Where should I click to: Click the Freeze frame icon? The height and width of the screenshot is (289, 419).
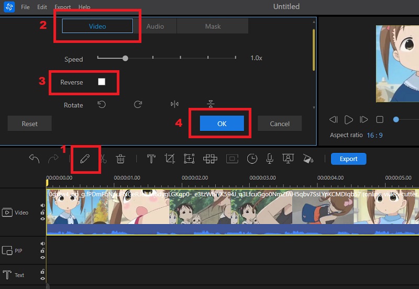(232, 159)
